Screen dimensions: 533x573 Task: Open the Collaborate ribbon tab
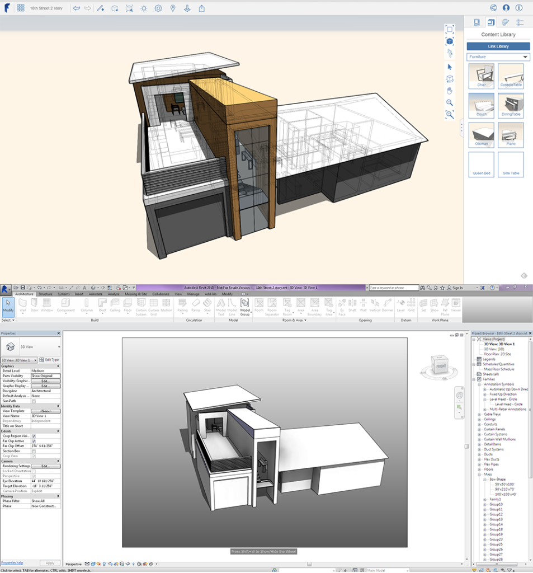(161, 294)
